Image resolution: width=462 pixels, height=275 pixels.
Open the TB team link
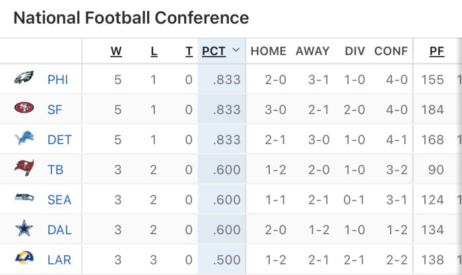click(x=55, y=170)
